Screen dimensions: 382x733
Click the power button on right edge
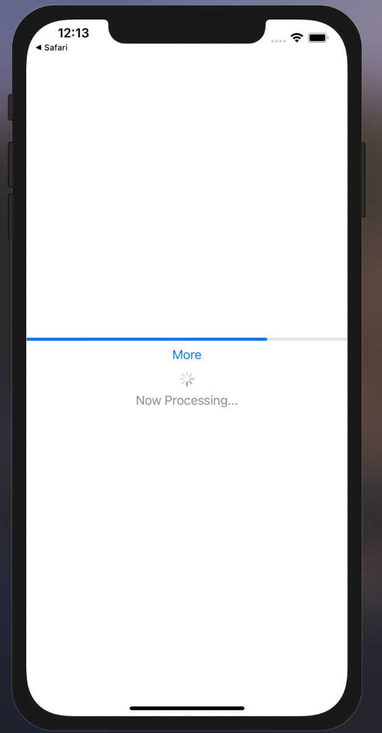point(363,180)
